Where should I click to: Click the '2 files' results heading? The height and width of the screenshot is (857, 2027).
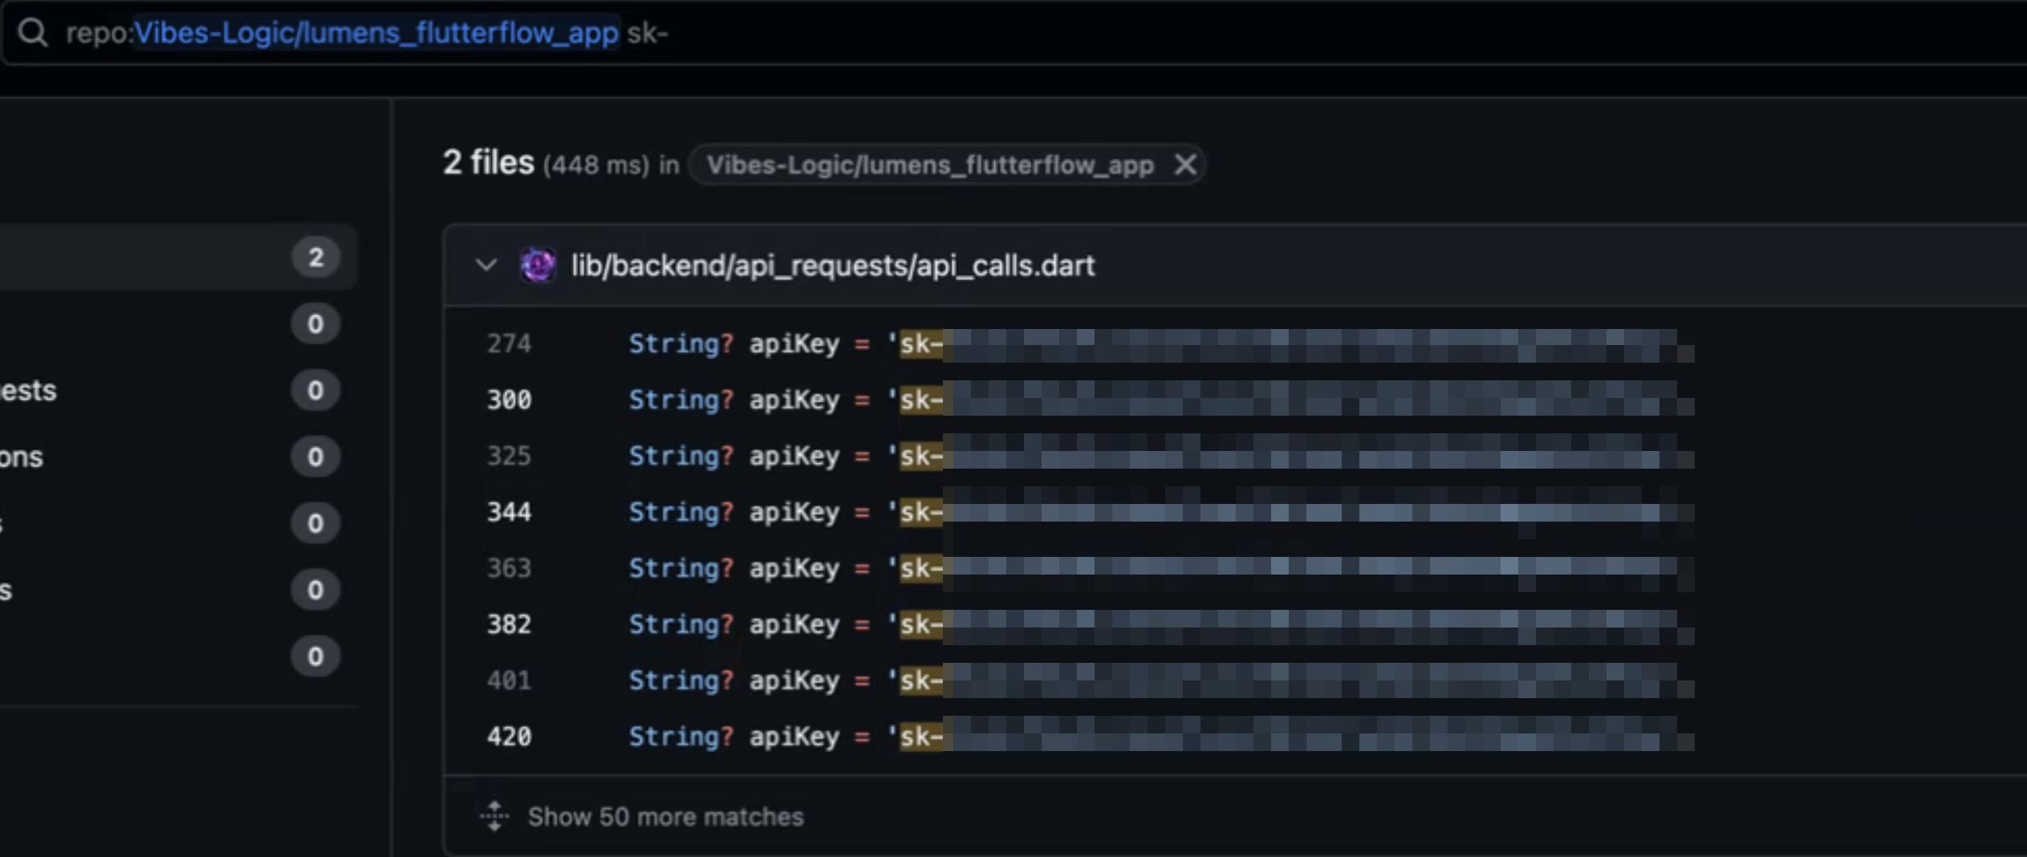489,163
